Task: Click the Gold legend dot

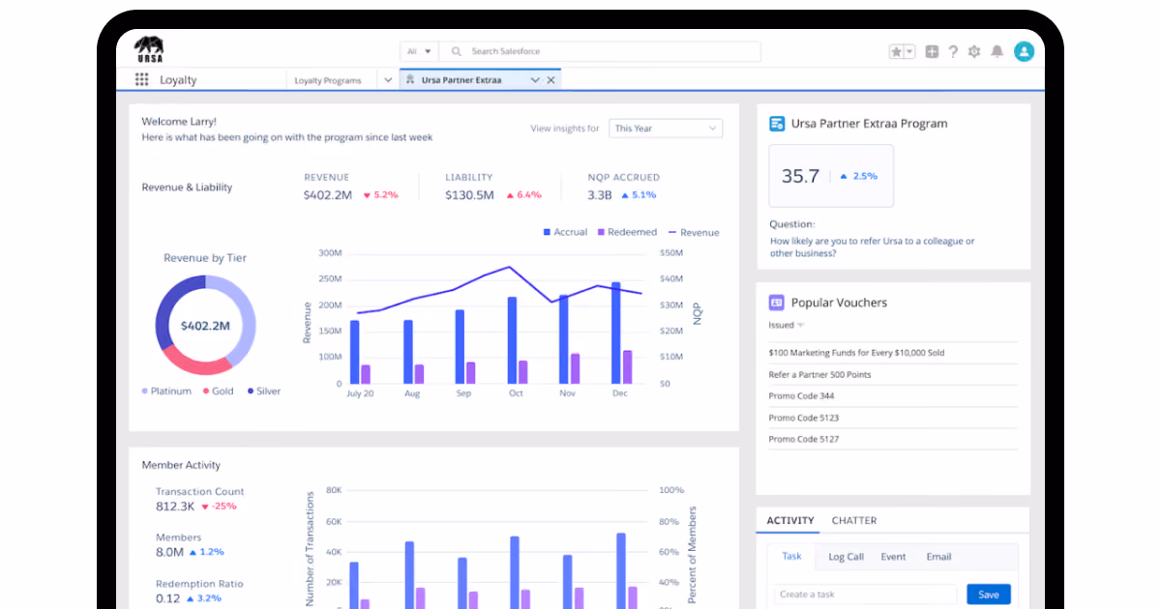Action: pyautogui.click(x=206, y=391)
